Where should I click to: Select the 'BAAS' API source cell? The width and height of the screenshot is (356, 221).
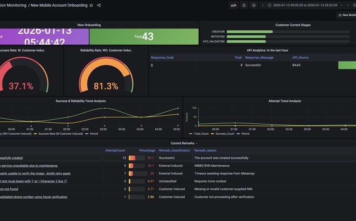(296, 65)
